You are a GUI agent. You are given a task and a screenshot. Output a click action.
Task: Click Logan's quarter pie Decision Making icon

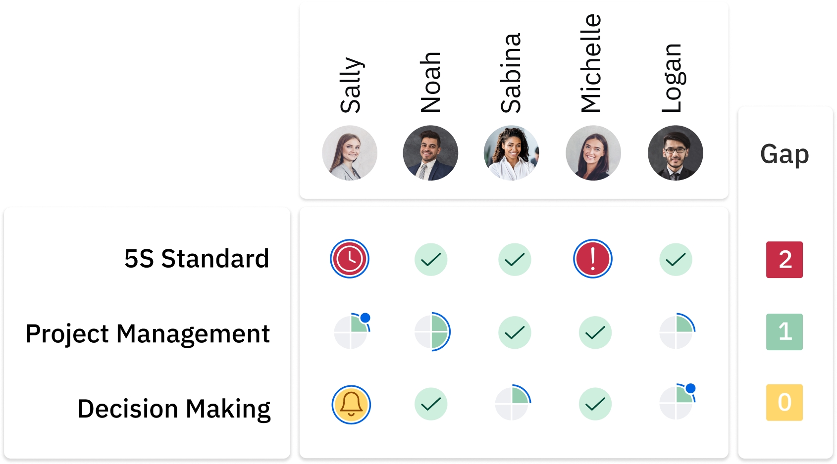point(677,403)
